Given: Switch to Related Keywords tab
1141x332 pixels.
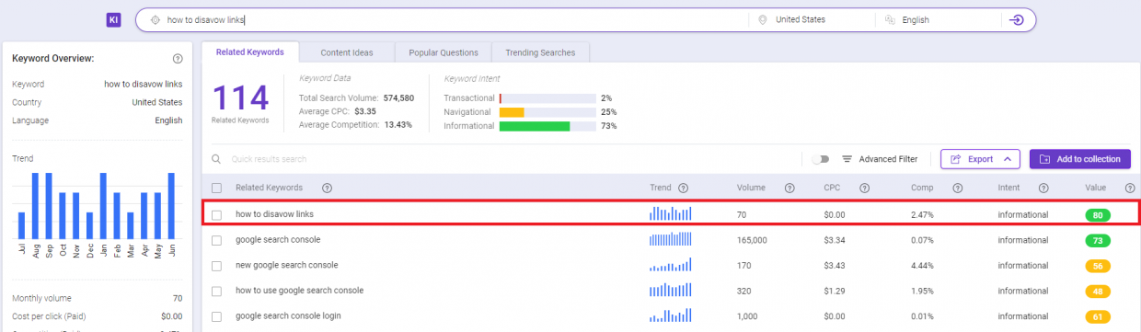Looking at the screenshot, I should point(249,52).
